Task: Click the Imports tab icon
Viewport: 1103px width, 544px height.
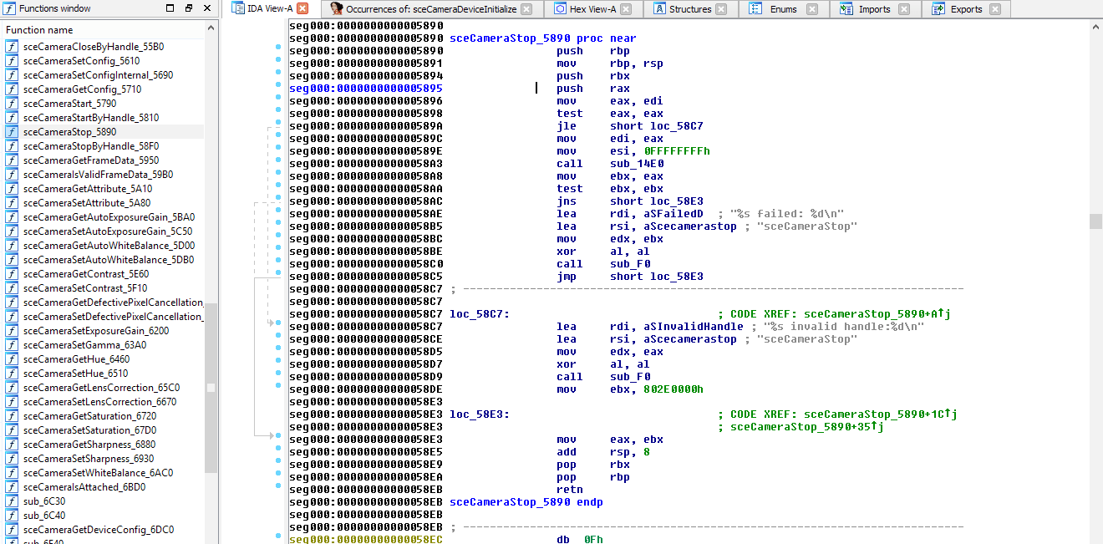Action: click(x=846, y=8)
